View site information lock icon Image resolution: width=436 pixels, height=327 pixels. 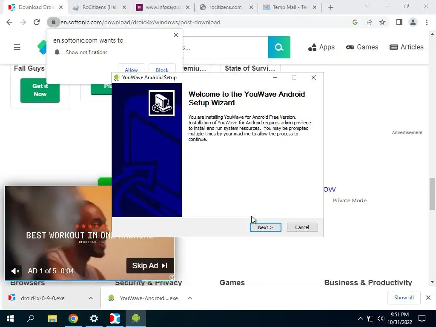tap(53, 22)
